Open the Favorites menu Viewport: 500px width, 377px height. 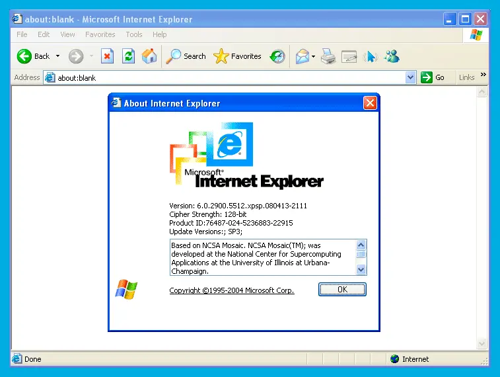click(100, 34)
